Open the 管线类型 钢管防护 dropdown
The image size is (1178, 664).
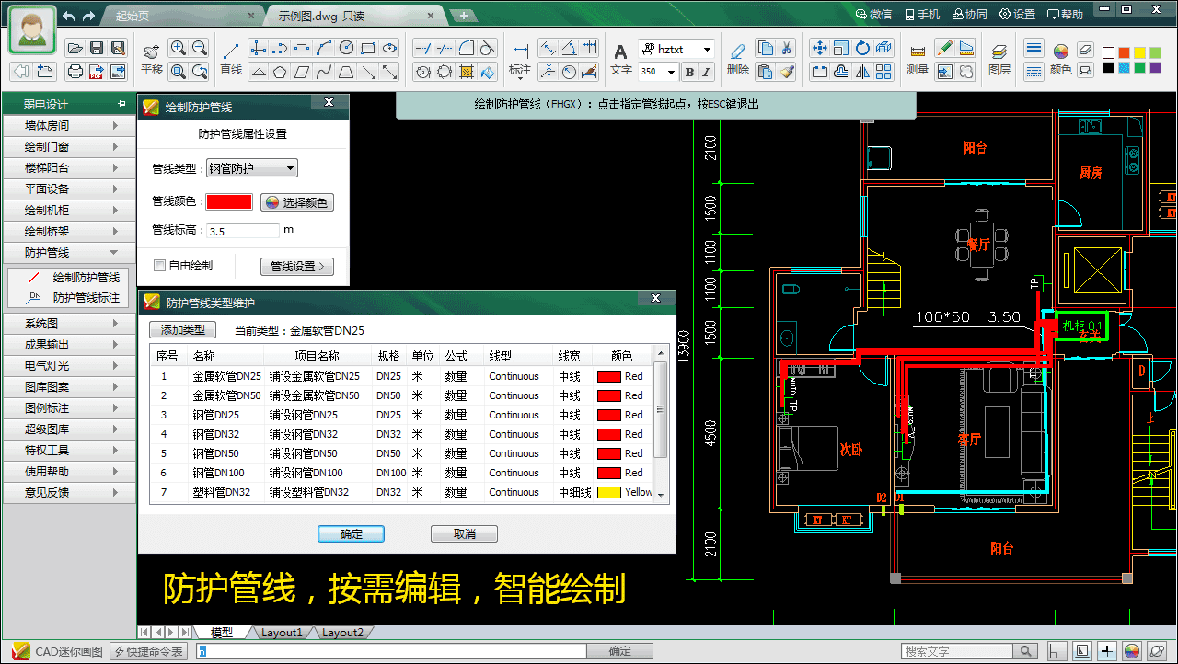point(251,168)
